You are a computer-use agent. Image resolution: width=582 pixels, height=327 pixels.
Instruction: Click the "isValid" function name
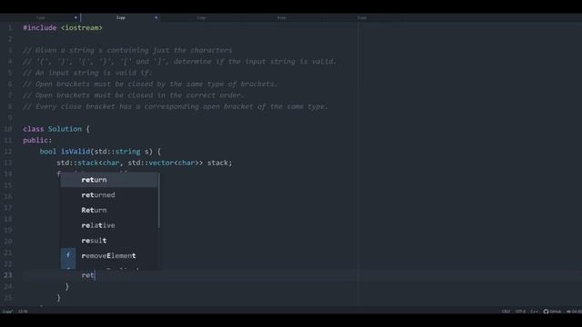pos(75,152)
